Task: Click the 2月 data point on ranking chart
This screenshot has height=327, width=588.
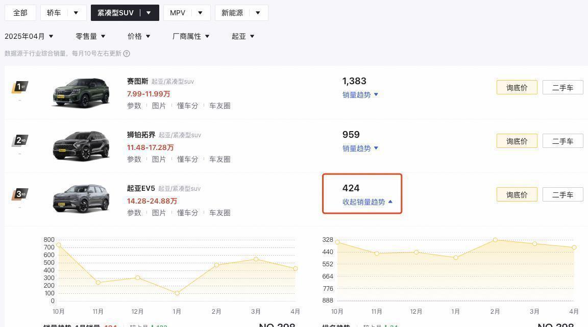Action: pos(495,240)
